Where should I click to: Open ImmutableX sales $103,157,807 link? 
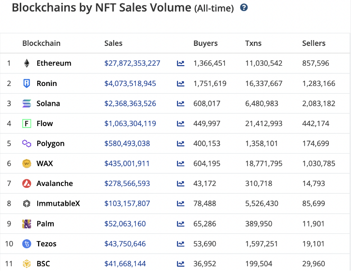point(127,203)
